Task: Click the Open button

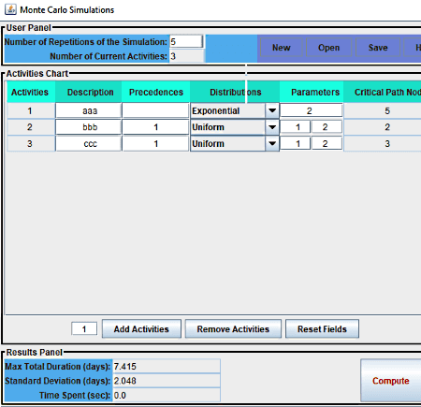Action: click(x=328, y=48)
